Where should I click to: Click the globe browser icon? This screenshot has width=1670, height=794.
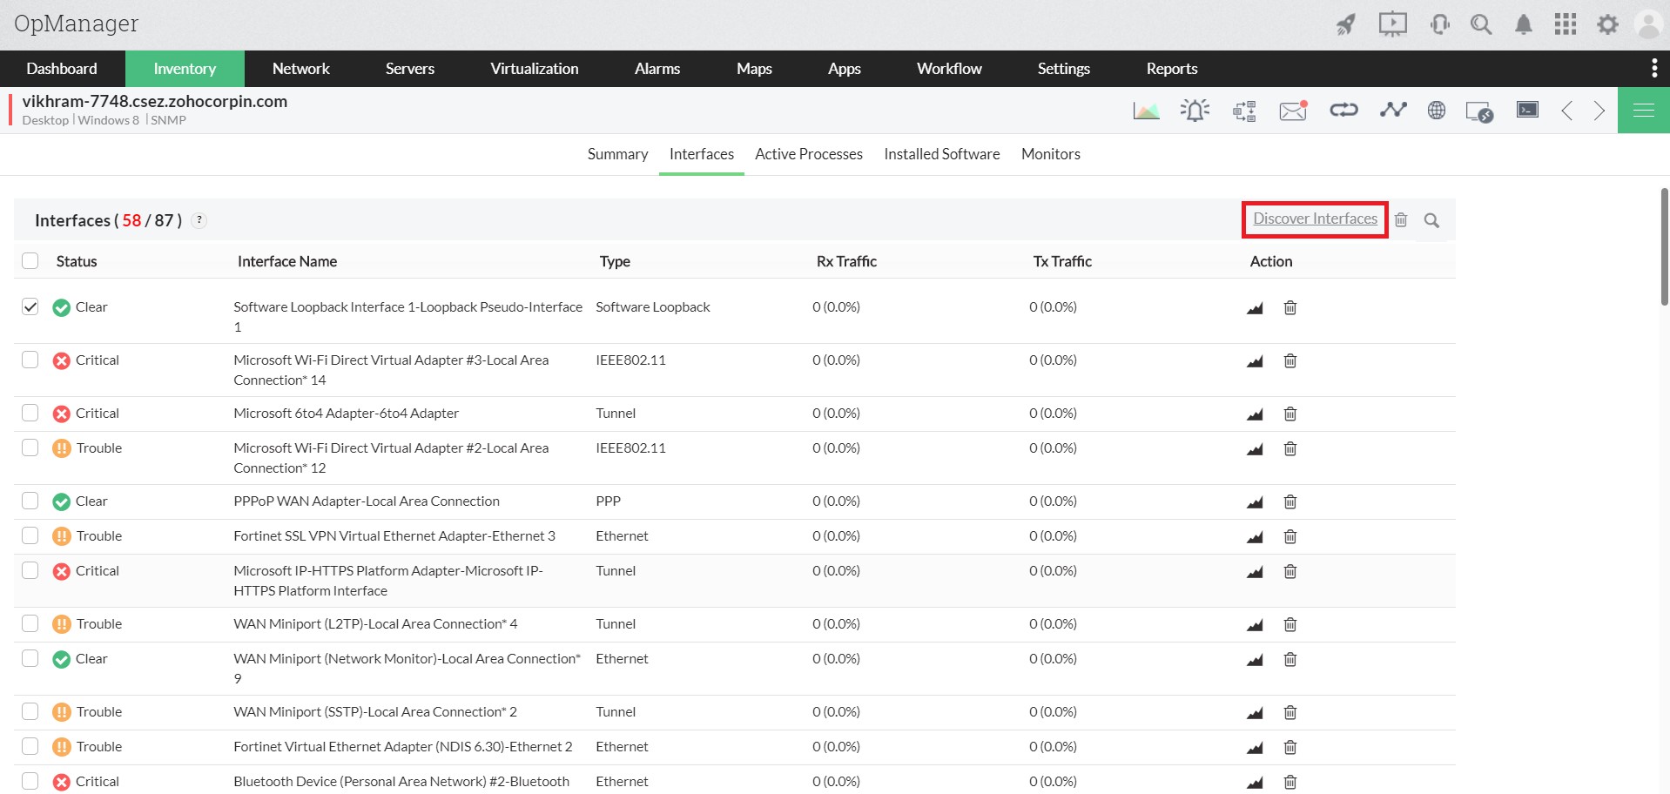point(1437,110)
